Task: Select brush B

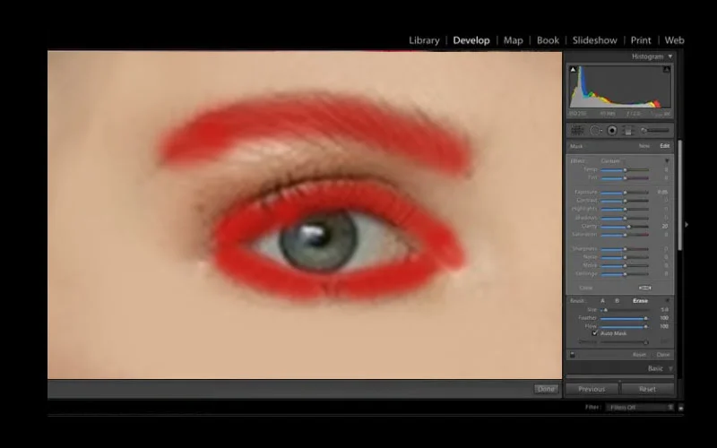Action: coord(617,301)
